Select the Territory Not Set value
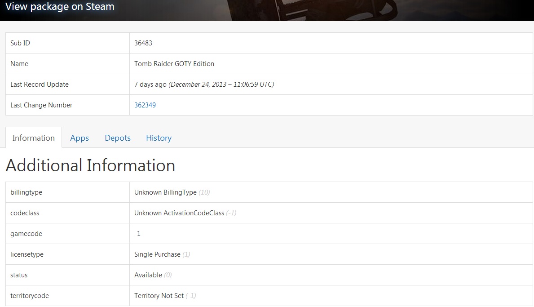The image size is (534, 307). pyautogui.click(x=159, y=296)
